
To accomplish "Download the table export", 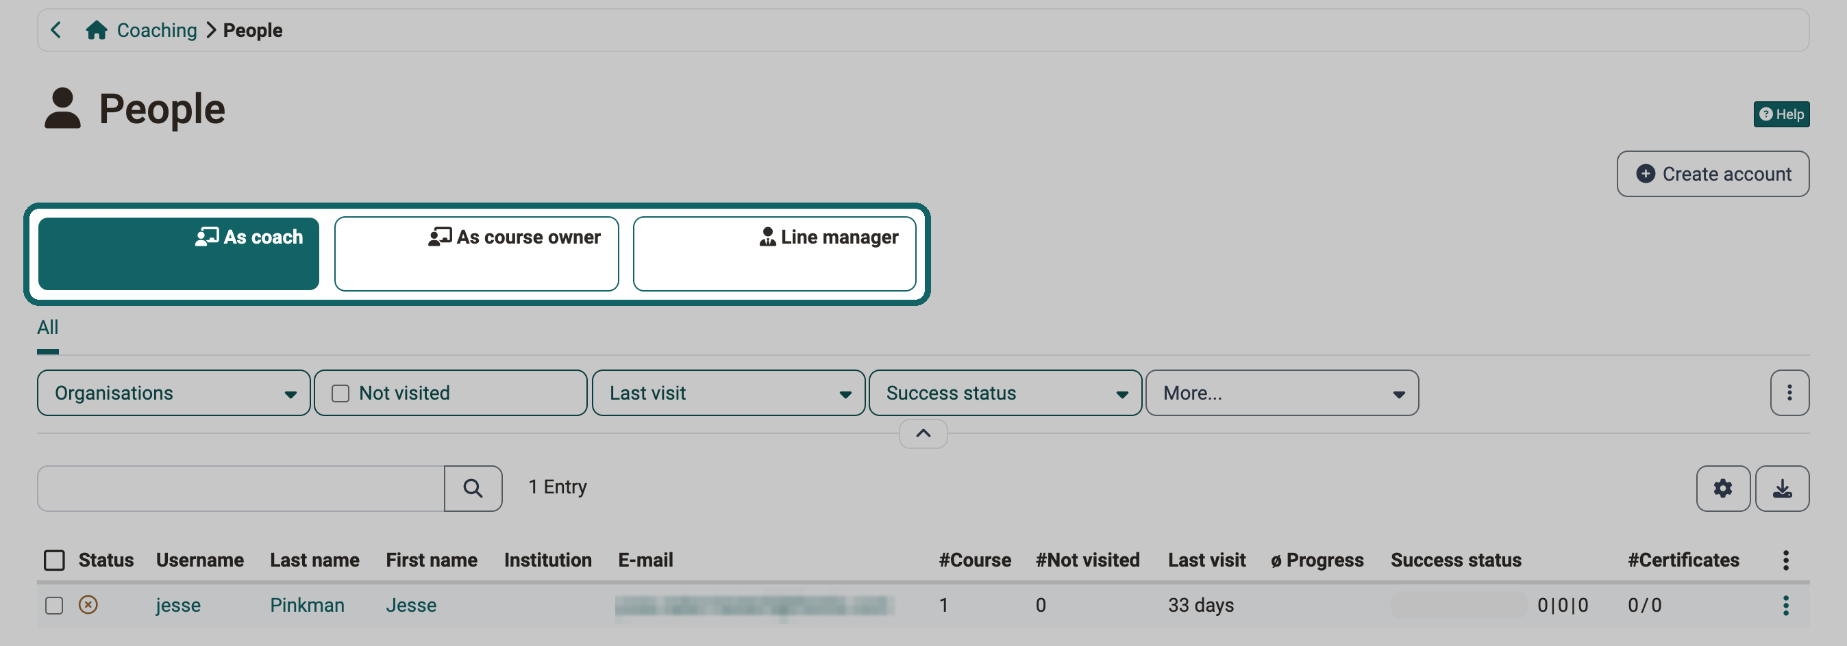I will pyautogui.click(x=1782, y=489).
